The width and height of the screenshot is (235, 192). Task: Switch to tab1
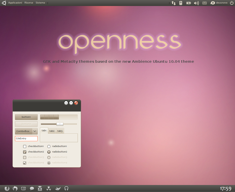(44, 130)
